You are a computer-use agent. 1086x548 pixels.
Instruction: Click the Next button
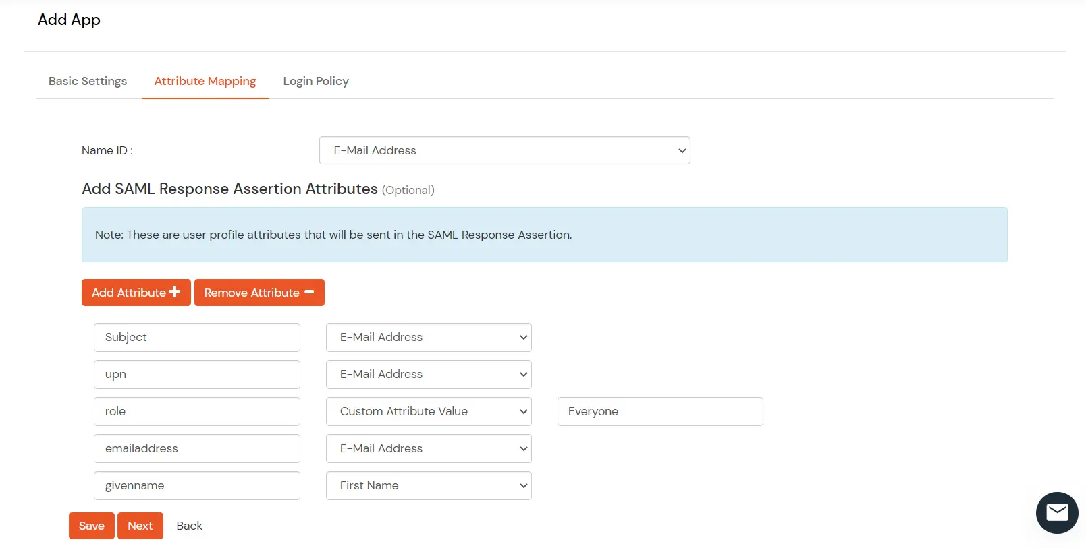tap(140, 526)
